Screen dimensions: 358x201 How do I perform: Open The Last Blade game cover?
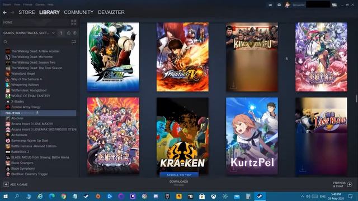(x=321, y=136)
